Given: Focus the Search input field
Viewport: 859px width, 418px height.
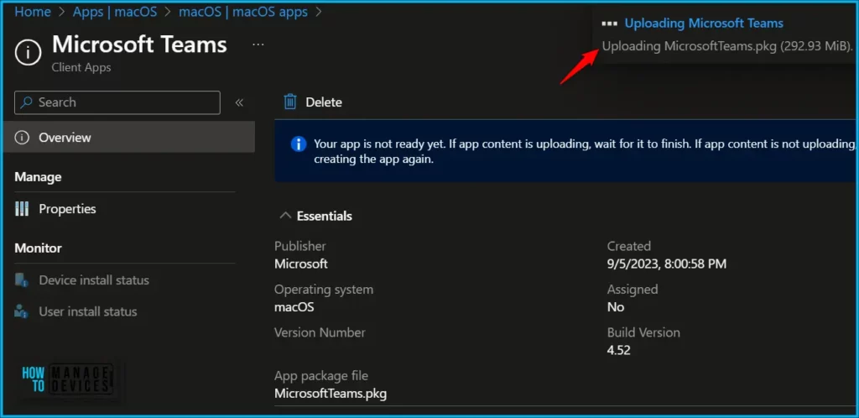Looking at the screenshot, I should coord(117,102).
